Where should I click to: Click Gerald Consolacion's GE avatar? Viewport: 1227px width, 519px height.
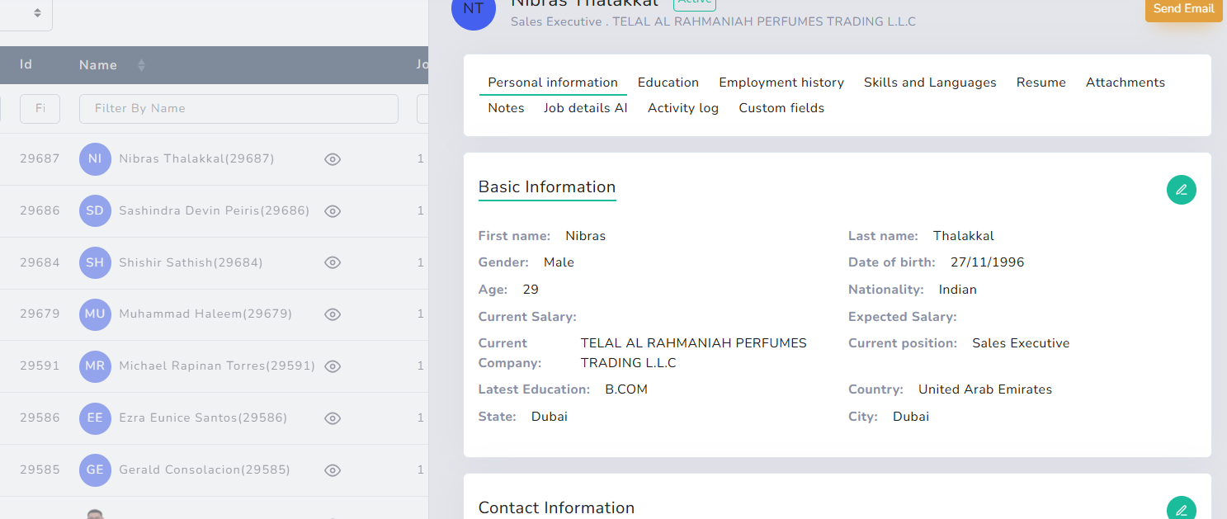95,469
